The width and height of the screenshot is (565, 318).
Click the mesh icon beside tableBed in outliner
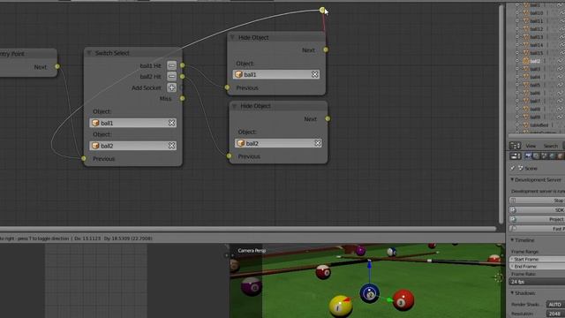click(x=526, y=125)
